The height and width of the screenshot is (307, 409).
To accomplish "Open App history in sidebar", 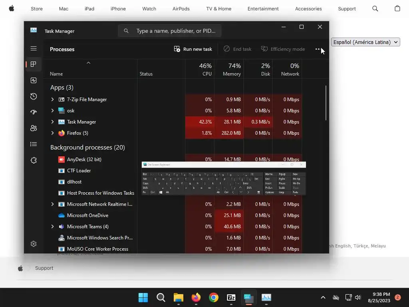I will [34, 96].
